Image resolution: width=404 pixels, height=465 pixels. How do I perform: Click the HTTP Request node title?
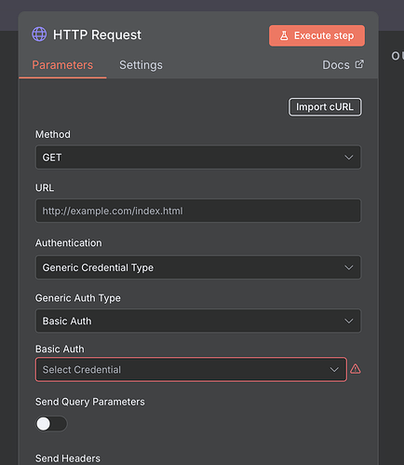[97, 34]
